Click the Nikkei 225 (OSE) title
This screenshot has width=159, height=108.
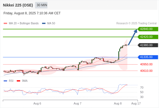click(x=18, y=5)
